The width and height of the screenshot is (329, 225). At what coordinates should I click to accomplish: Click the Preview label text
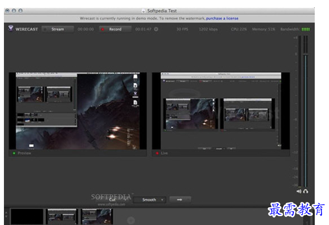tap(24, 153)
